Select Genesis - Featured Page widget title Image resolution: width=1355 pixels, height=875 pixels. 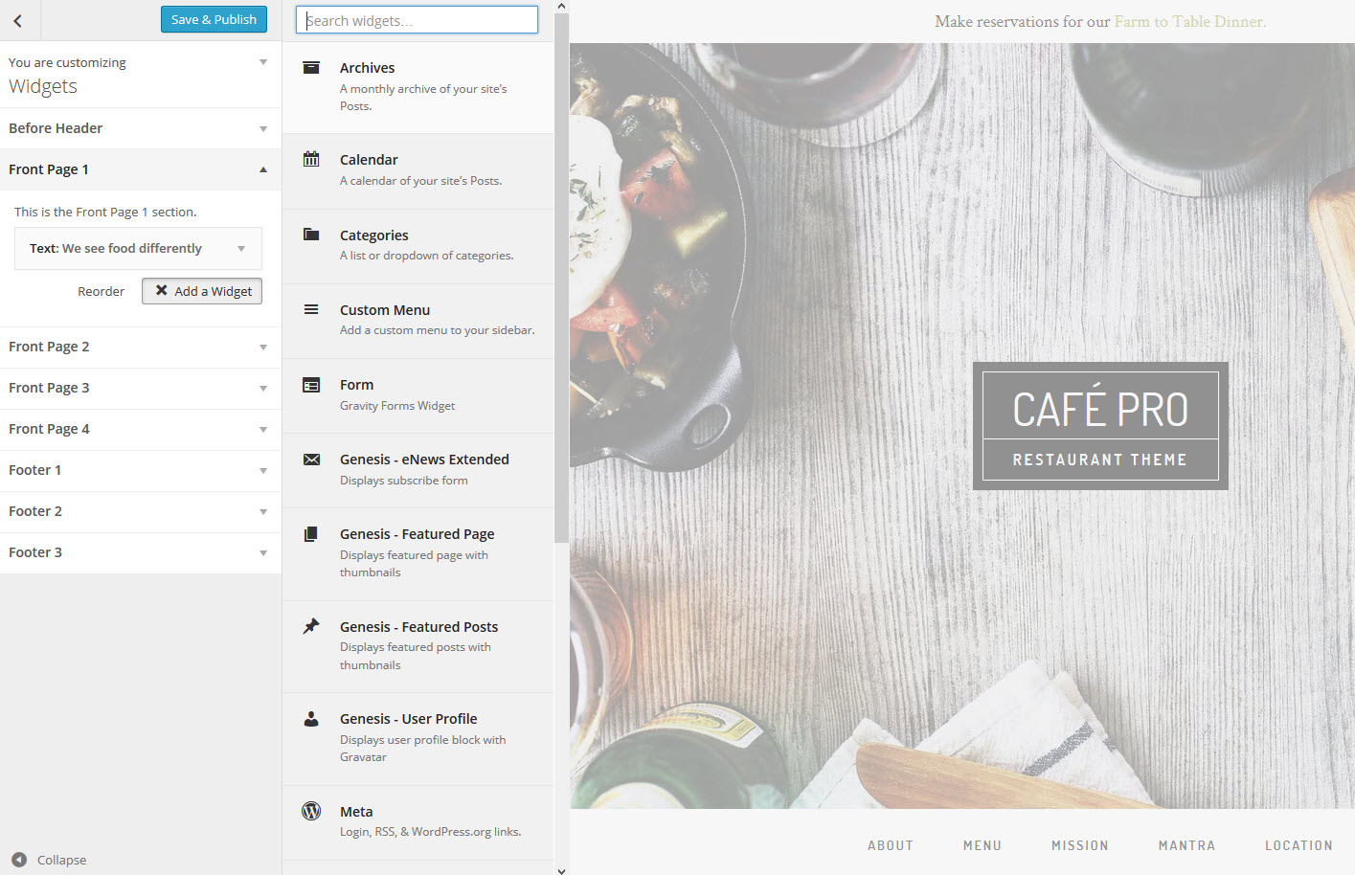point(417,534)
